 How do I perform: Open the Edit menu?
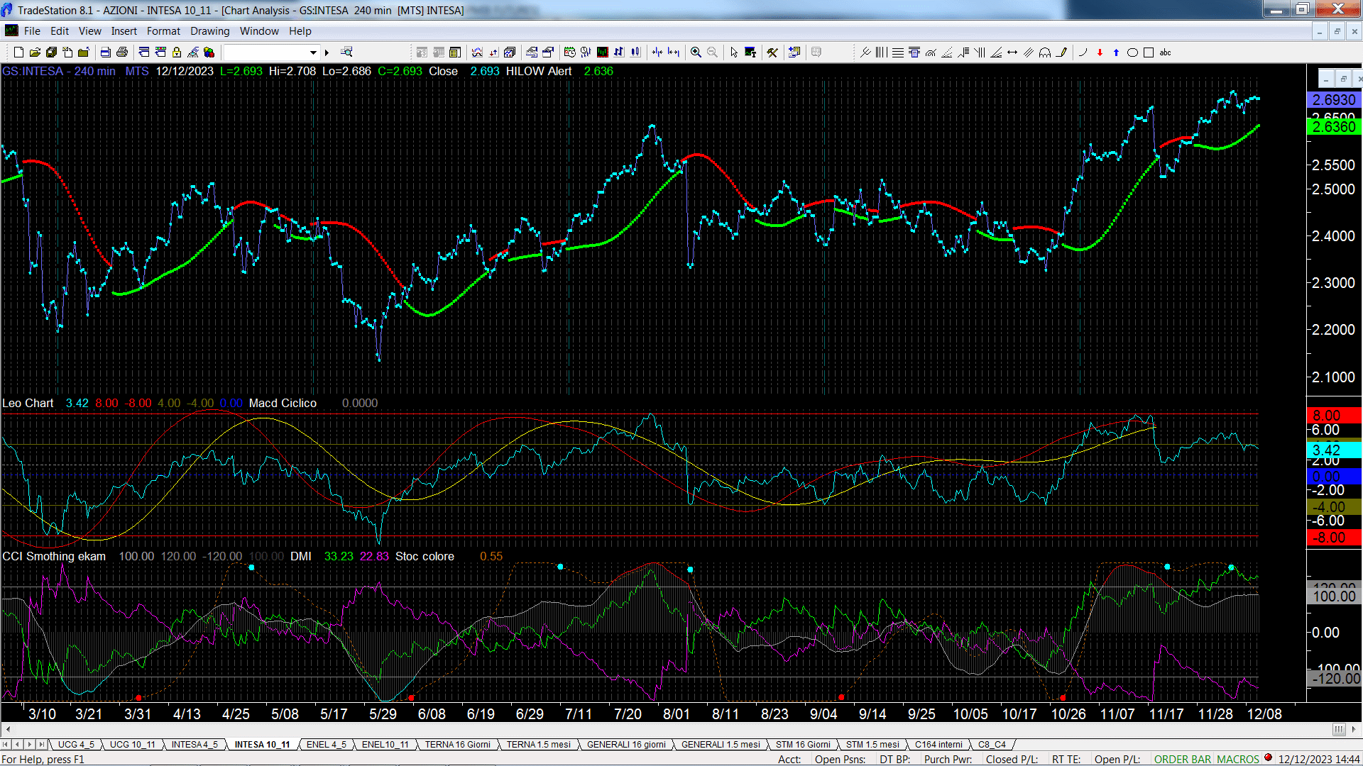pos(60,31)
